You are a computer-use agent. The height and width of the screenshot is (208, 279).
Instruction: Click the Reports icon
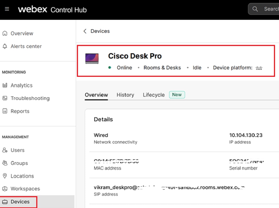5,111
